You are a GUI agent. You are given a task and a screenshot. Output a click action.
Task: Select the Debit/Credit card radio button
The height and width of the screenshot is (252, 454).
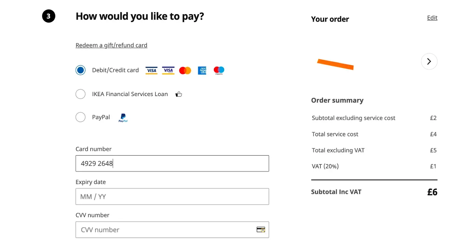coord(81,70)
